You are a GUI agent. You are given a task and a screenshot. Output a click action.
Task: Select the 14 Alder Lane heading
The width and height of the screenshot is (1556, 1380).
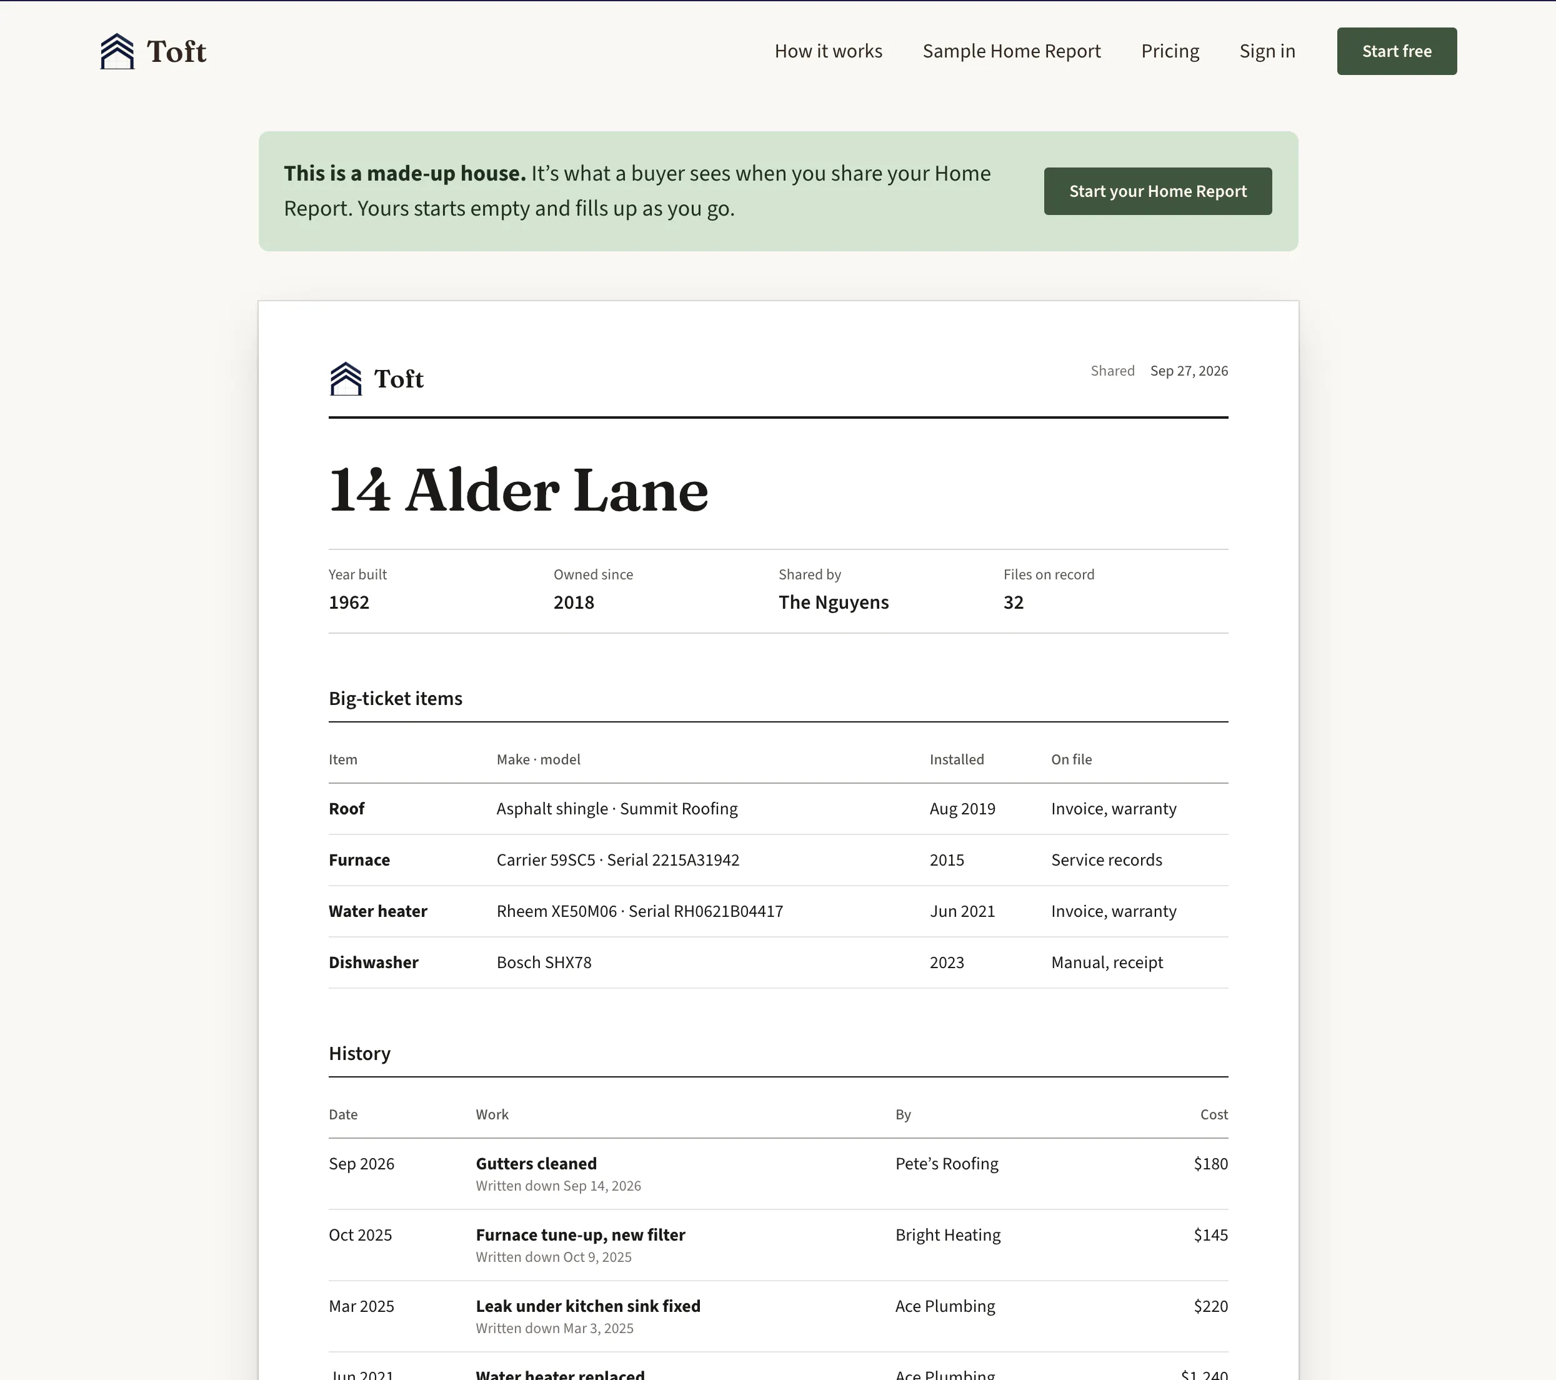click(519, 490)
